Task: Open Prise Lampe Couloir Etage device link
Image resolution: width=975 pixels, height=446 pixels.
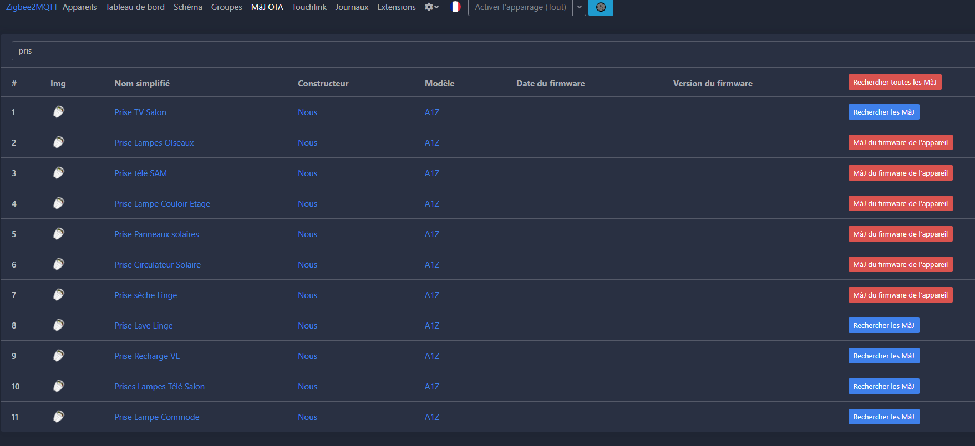Action: 162,203
